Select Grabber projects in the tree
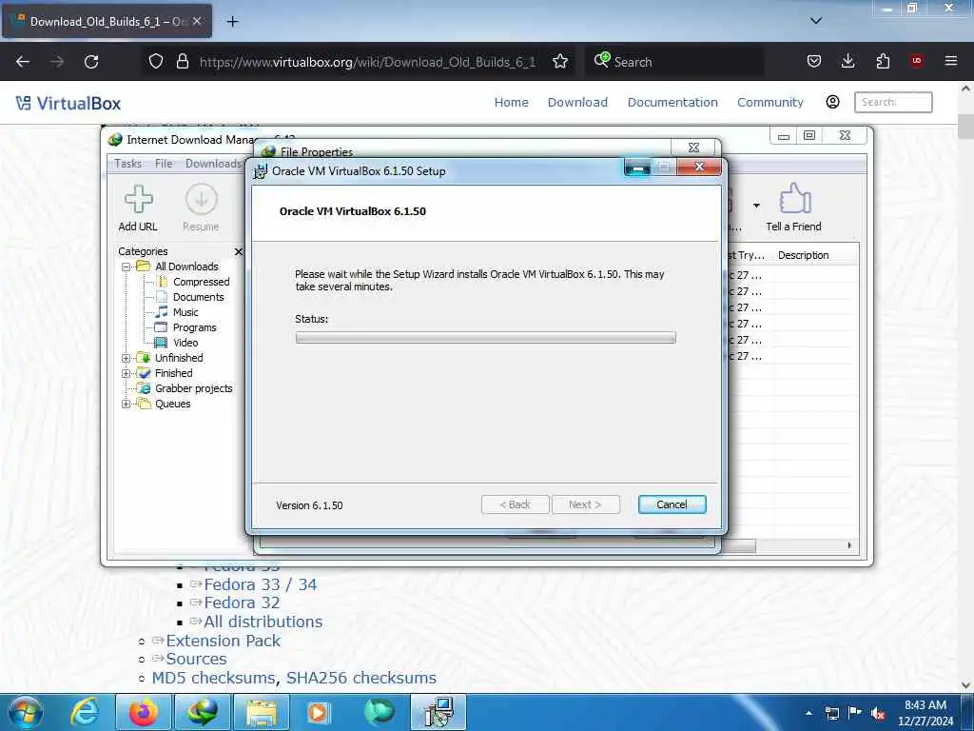Screen dimensions: 974x731 (x=193, y=388)
